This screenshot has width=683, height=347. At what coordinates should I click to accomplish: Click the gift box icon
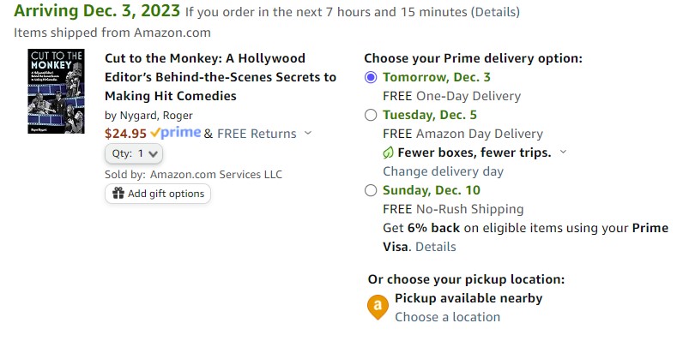118,193
